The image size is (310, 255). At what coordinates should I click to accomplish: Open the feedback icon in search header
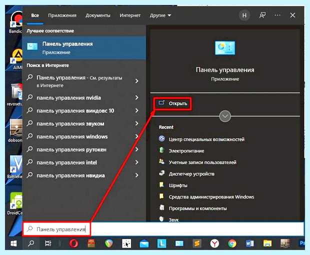pos(262,15)
